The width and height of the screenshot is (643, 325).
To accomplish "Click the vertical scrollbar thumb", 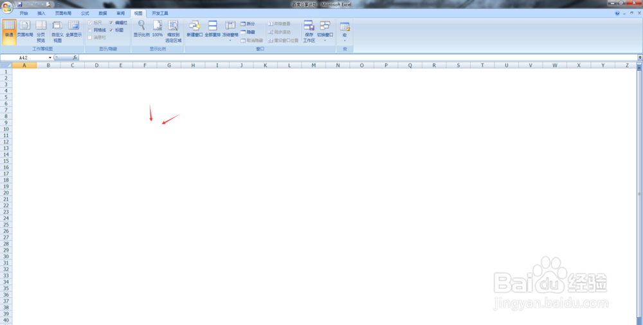I will [639, 193].
